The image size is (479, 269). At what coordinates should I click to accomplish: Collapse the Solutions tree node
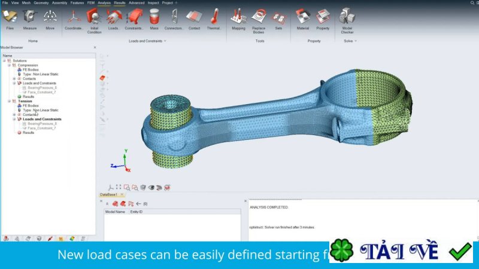coord(4,61)
